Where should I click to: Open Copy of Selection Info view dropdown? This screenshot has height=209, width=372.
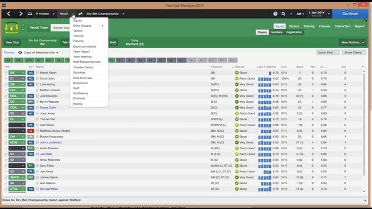(x=41, y=53)
